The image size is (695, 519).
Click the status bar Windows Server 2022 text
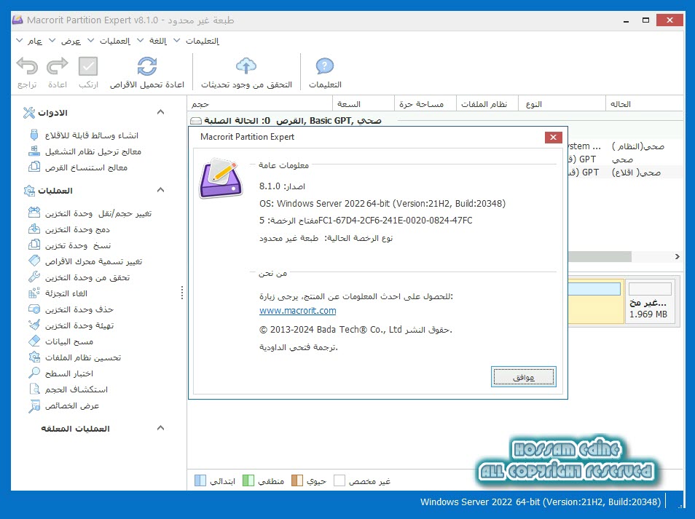coord(541,502)
